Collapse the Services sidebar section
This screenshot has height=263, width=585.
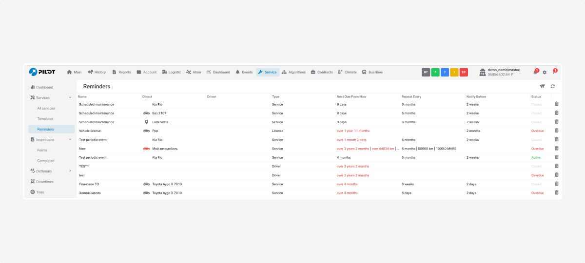pos(70,98)
